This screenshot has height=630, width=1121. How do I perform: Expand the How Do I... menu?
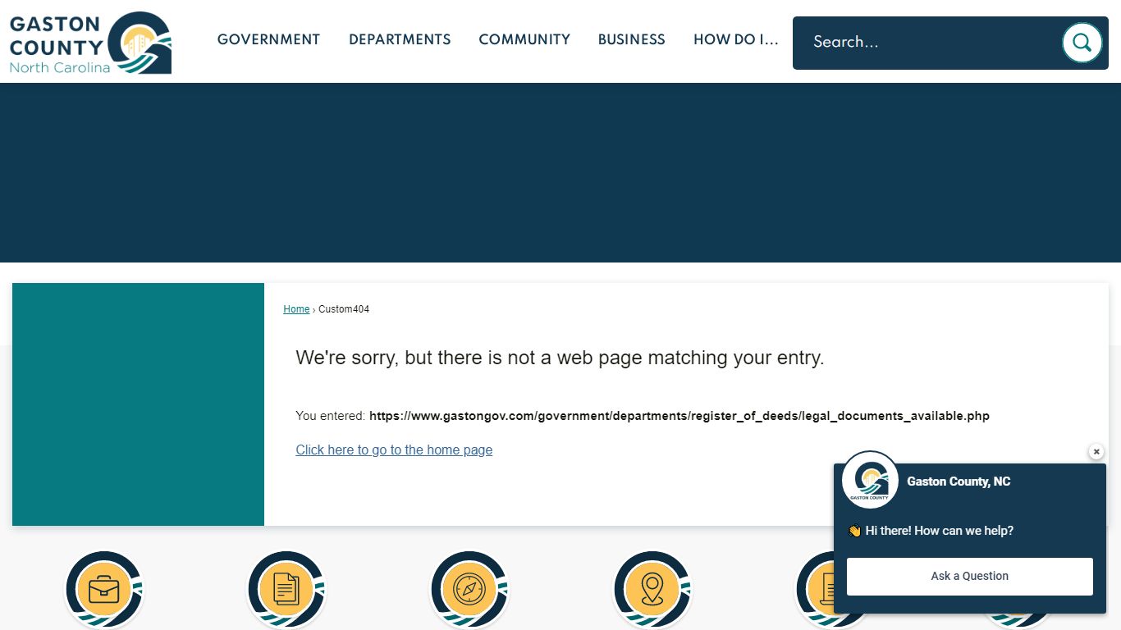736,39
